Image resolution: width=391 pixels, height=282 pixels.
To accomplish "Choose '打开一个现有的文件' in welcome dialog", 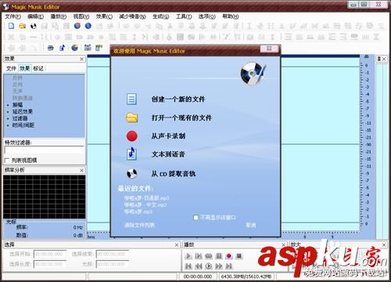I will coord(181,117).
